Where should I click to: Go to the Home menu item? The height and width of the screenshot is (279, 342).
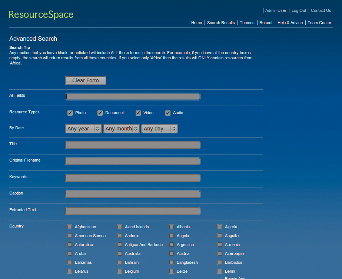point(196,23)
